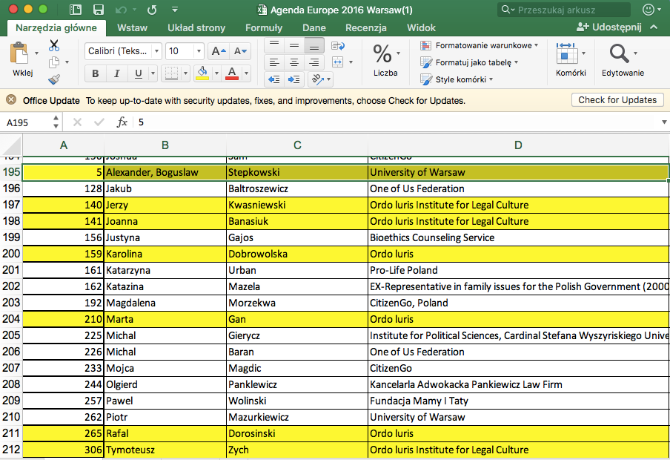Click the Cut scissors icon
The image size is (670, 460).
click(54, 46)
